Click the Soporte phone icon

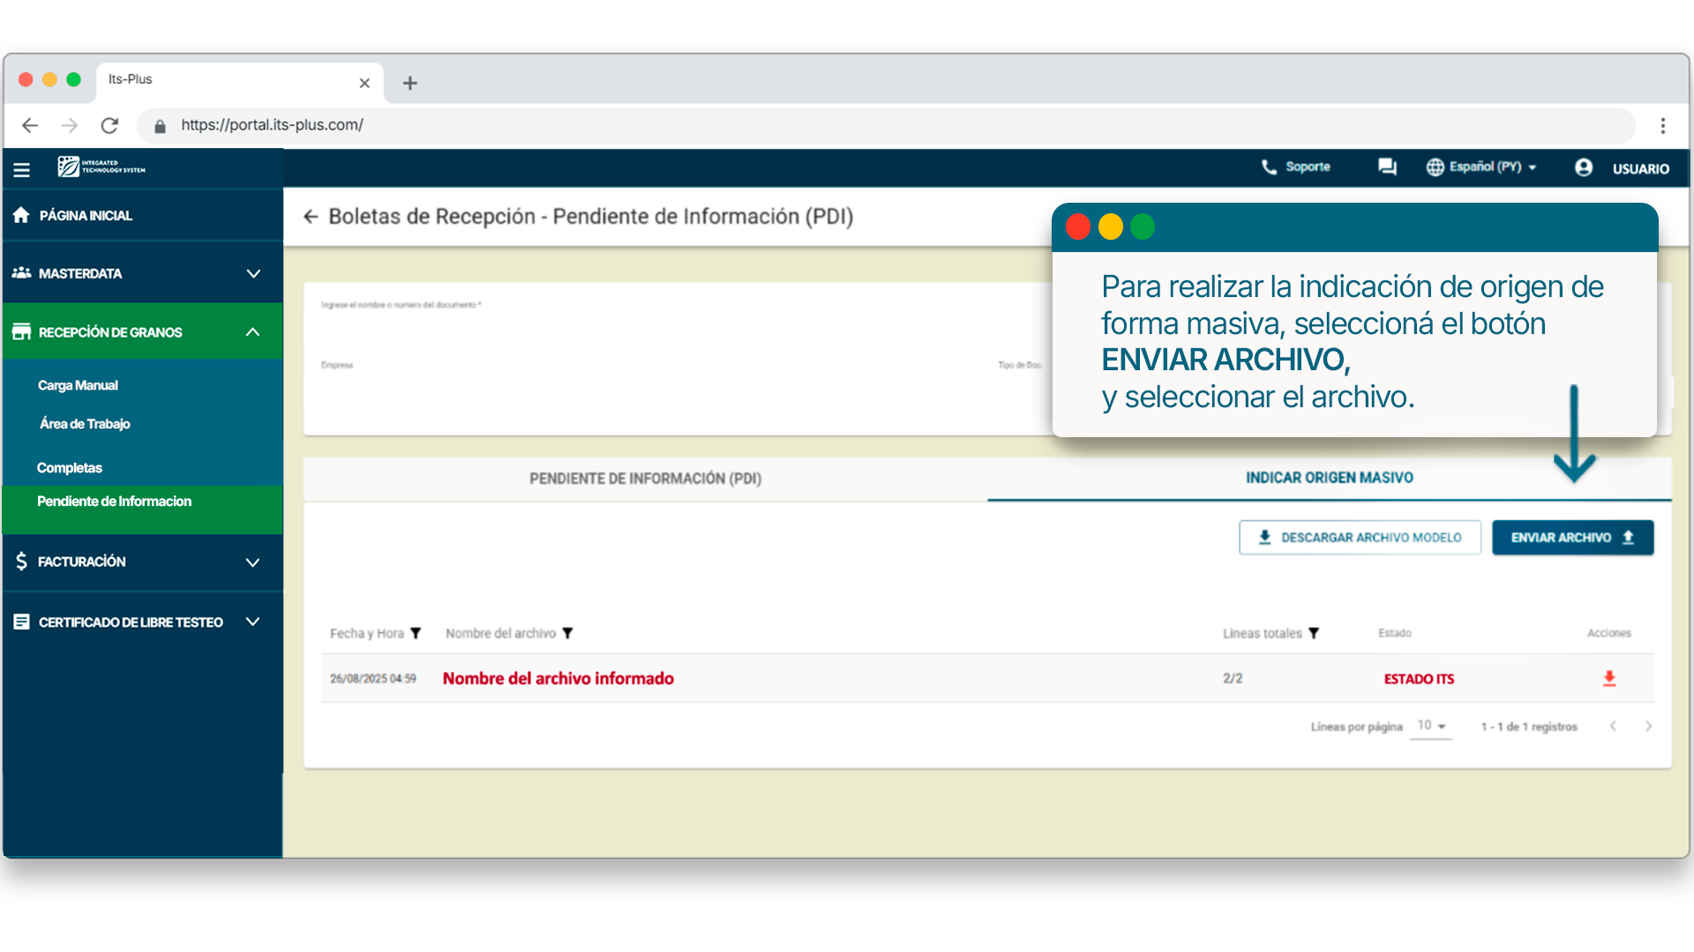(1269, 167)
